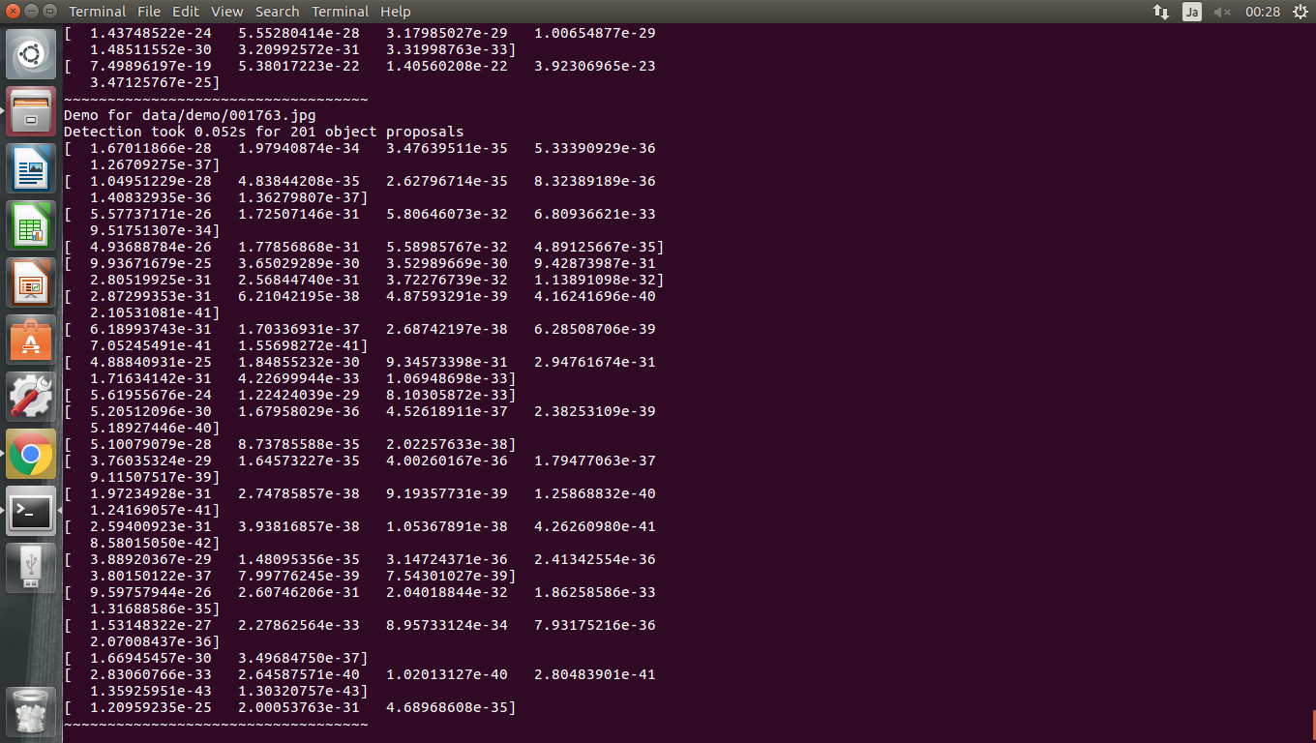Open the first Terminal application menu

click(x=98, y=12)
